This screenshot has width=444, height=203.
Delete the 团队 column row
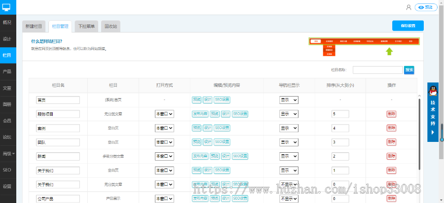[x=391, y=142]
